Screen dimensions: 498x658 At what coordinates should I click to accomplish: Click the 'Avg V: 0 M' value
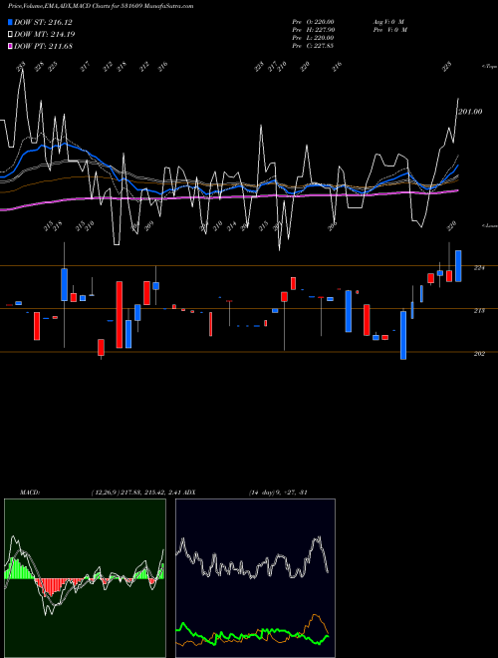pos(388,22)
